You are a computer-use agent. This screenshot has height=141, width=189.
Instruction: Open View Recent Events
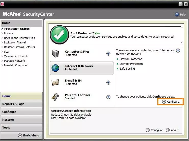coord(16,56)
